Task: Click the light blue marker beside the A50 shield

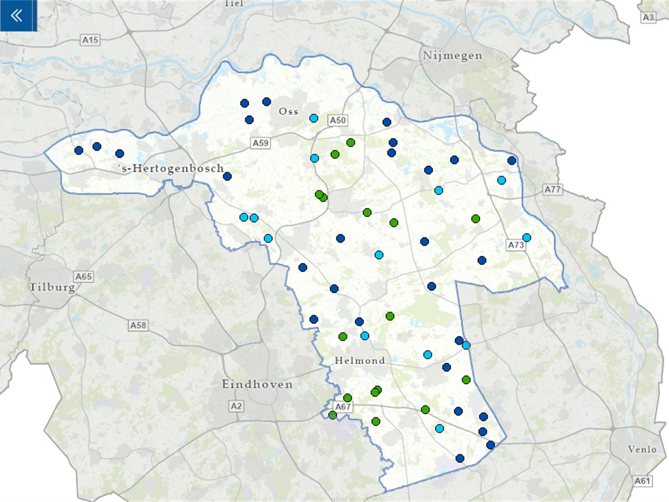Action: coord(314,118)
